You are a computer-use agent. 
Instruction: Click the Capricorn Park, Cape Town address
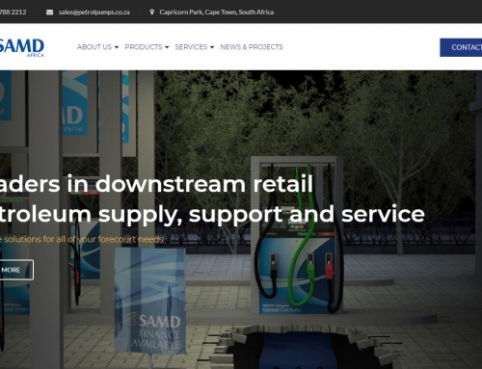[x=217, y=13]
